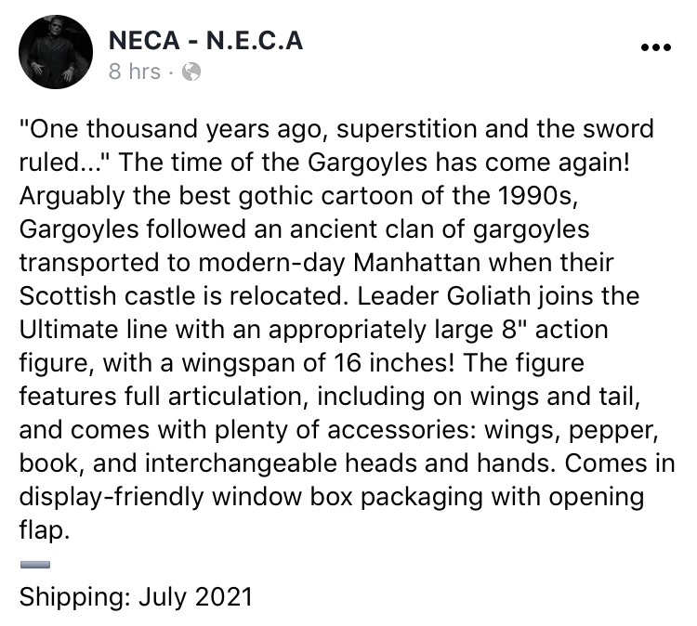Click the gray dash separator emoji
Screen dimensions: 697x626
(x=35, y=565)
